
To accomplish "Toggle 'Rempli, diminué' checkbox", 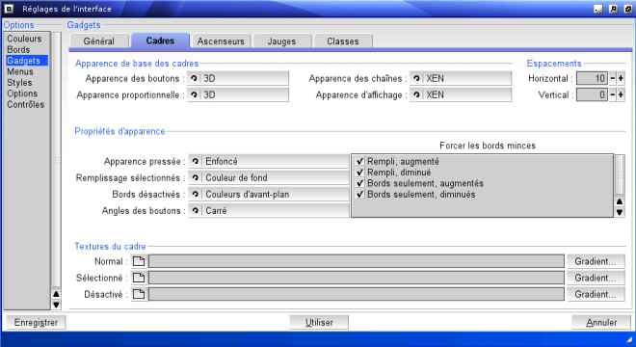I will coord(359,173).
